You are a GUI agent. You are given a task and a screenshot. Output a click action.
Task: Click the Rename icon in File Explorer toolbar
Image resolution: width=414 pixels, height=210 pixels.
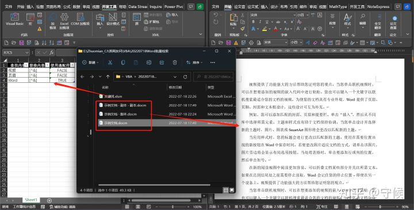(149, 63)
